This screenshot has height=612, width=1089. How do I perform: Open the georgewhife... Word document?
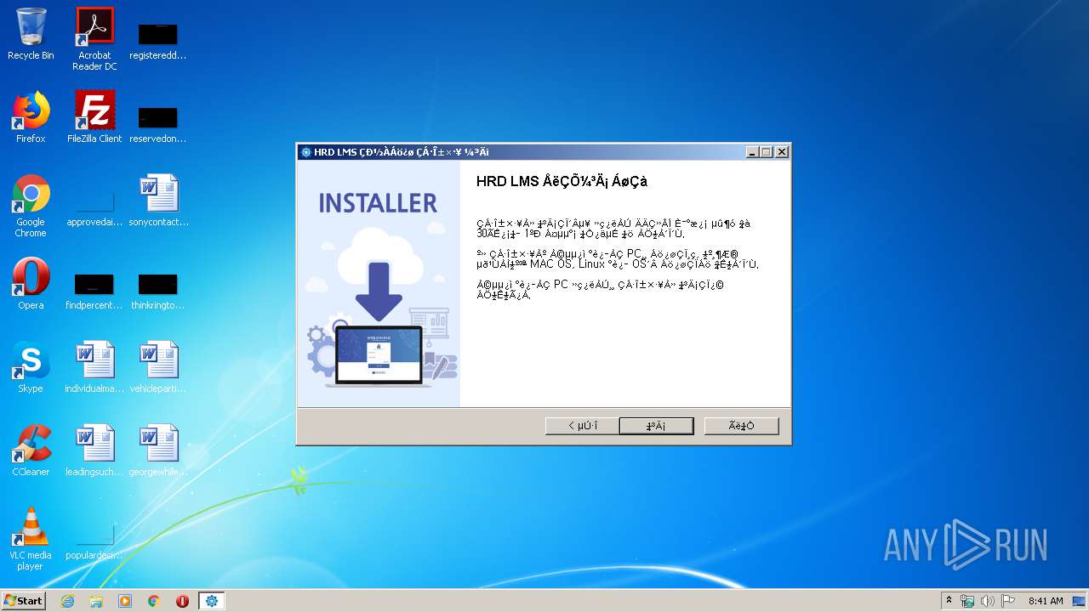157,451
